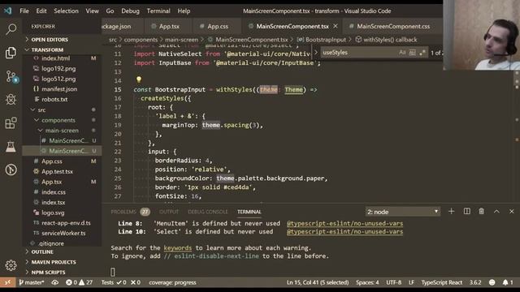Open the Selection menu
This screenshot has width=520, height=292.
coord(66,11)
